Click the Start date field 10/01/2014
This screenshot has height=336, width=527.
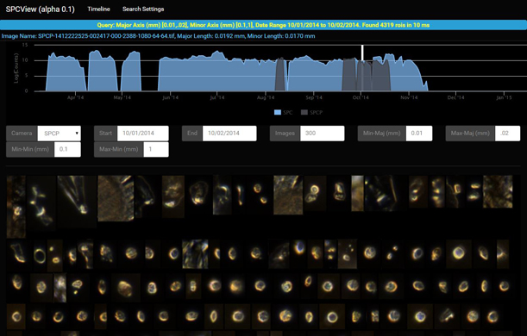pos(143,134)
